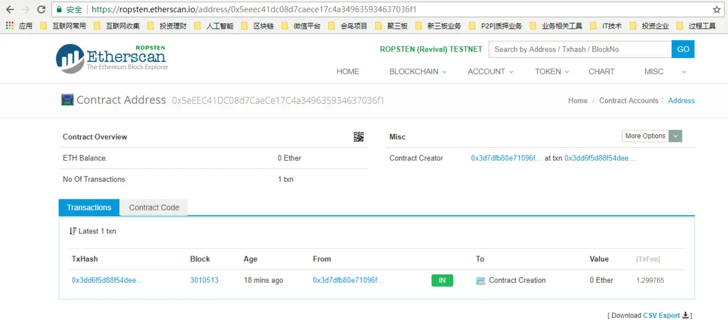The width and height of the screenshot is (728, 329).
Task: Click the TxFee column header
Action: point(648,259)
